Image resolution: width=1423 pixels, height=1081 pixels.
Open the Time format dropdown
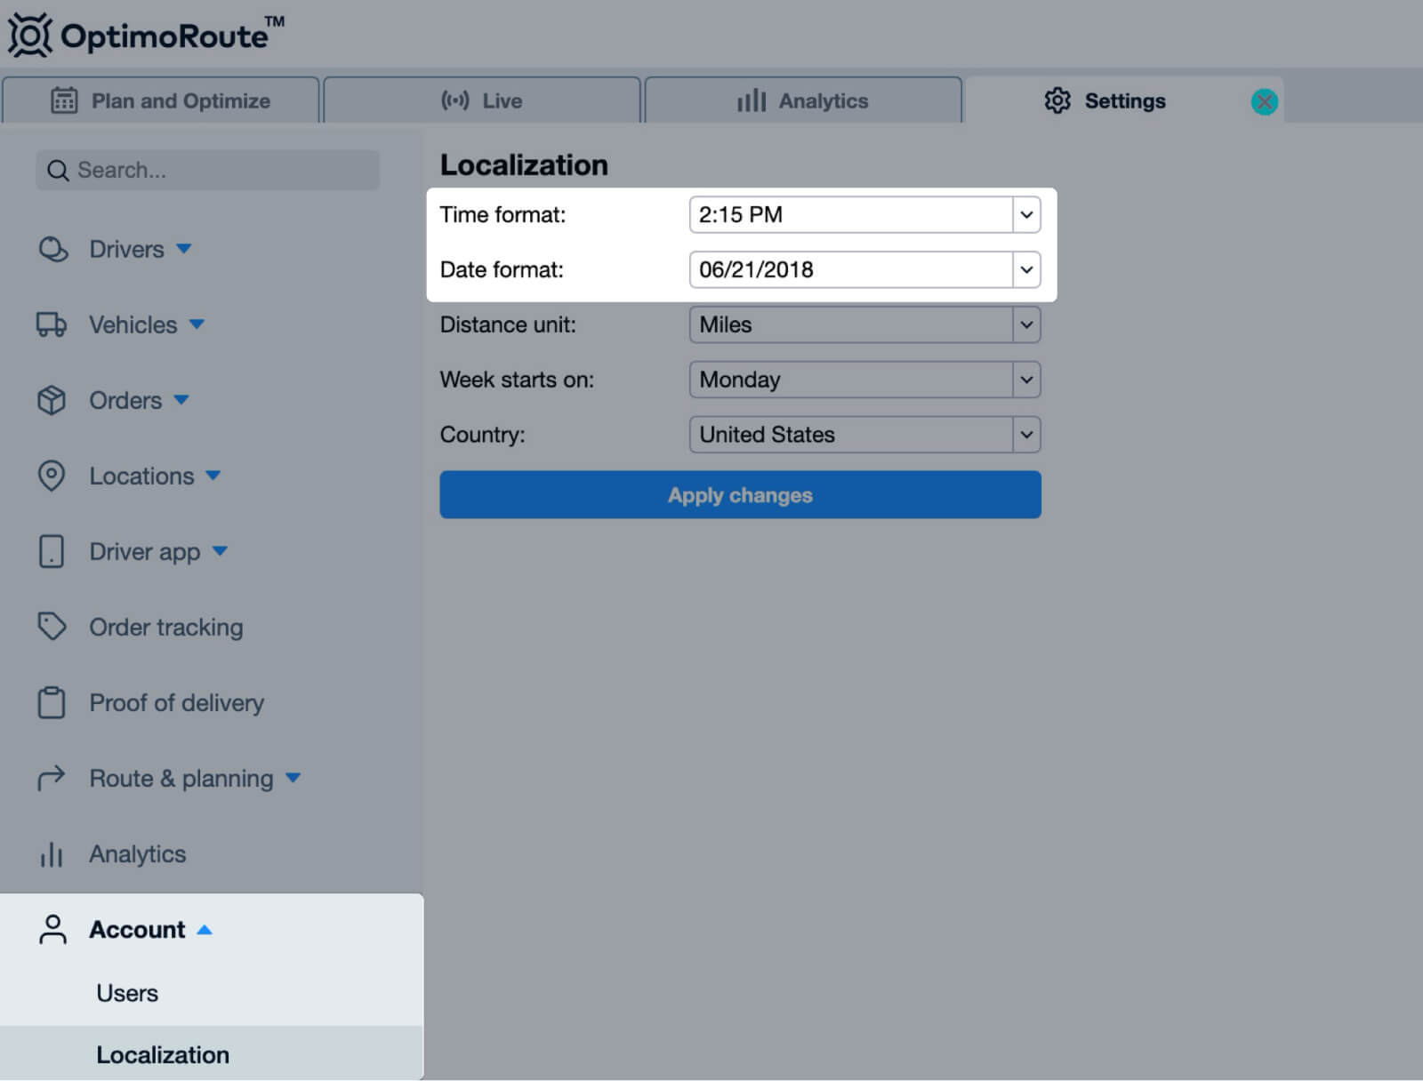pos(864,215)
